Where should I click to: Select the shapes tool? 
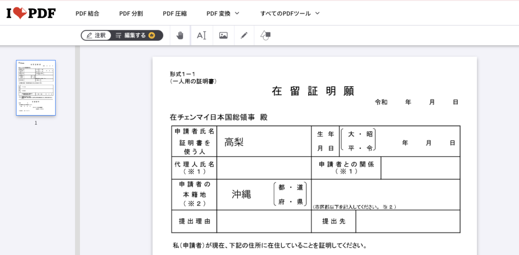pyautogui.click(x=266, y=35)
